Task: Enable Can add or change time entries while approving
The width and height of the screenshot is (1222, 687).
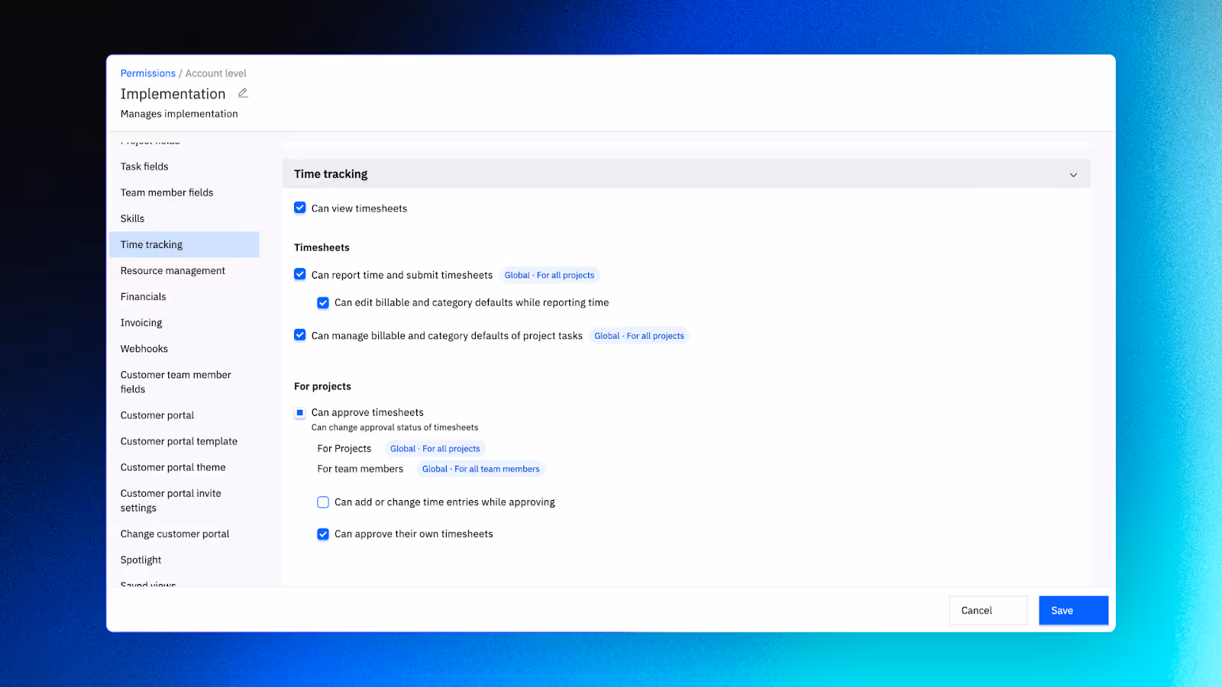Action: [x=323, y=502]
